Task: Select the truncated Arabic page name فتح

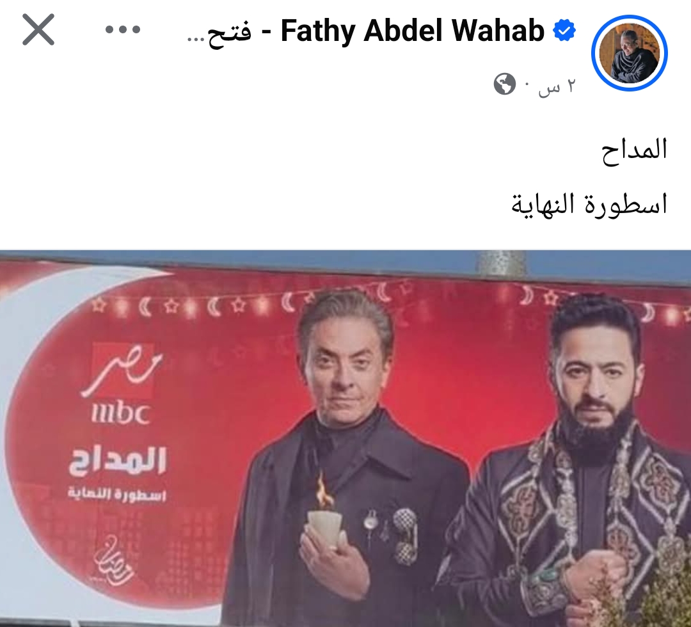Action: coord(219,32)
